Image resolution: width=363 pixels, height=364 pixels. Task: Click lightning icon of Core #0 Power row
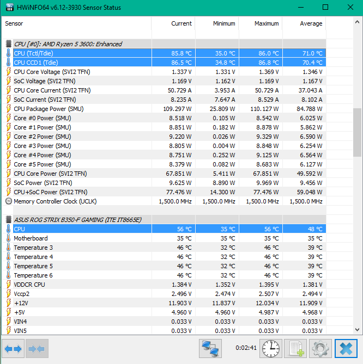pos(9,118)
